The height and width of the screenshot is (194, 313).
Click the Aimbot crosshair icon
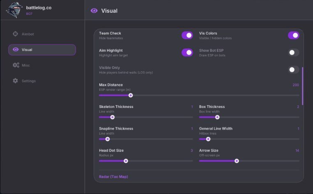[x=15, y=34]
